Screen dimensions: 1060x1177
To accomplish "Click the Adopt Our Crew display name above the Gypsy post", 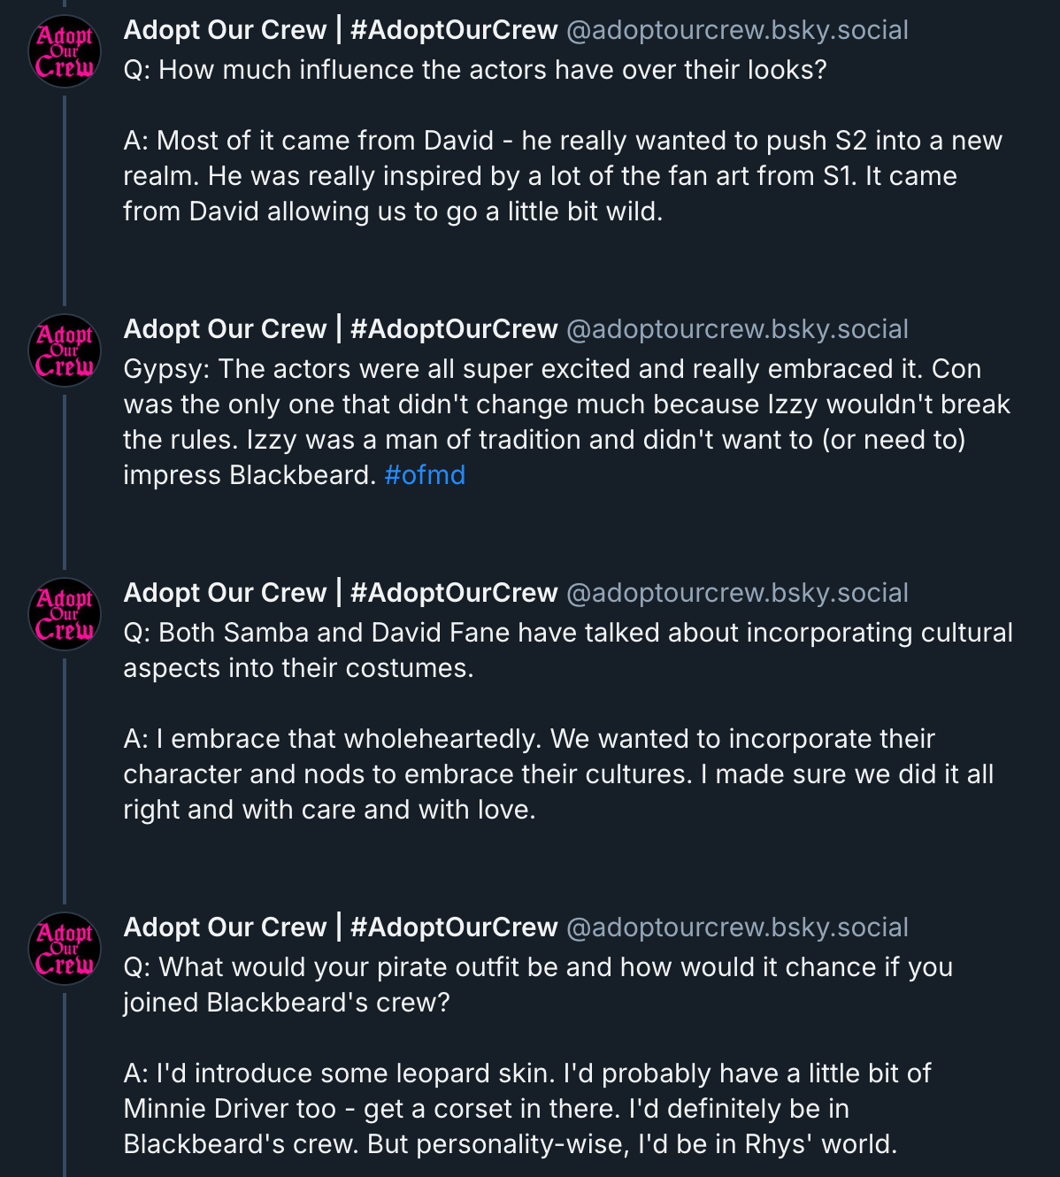I will click(x=341, y=329).
